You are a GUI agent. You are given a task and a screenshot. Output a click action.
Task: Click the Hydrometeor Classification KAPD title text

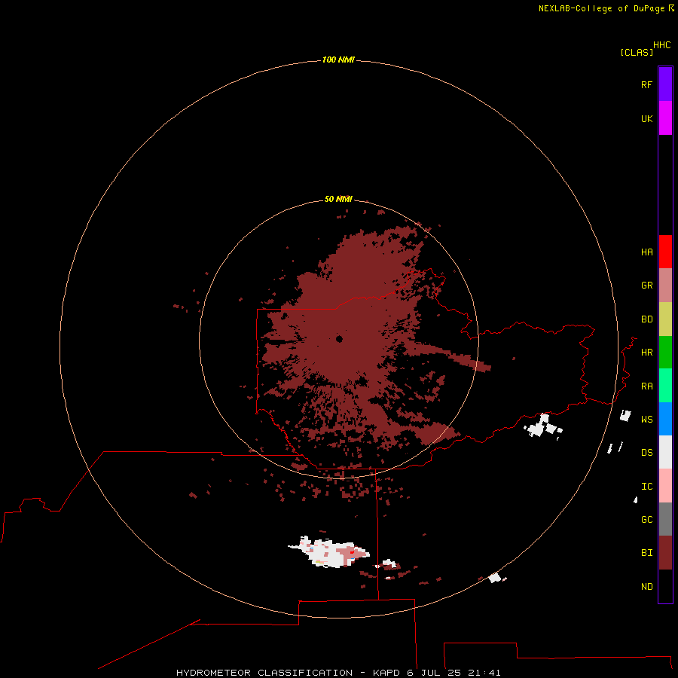[338, 673]
